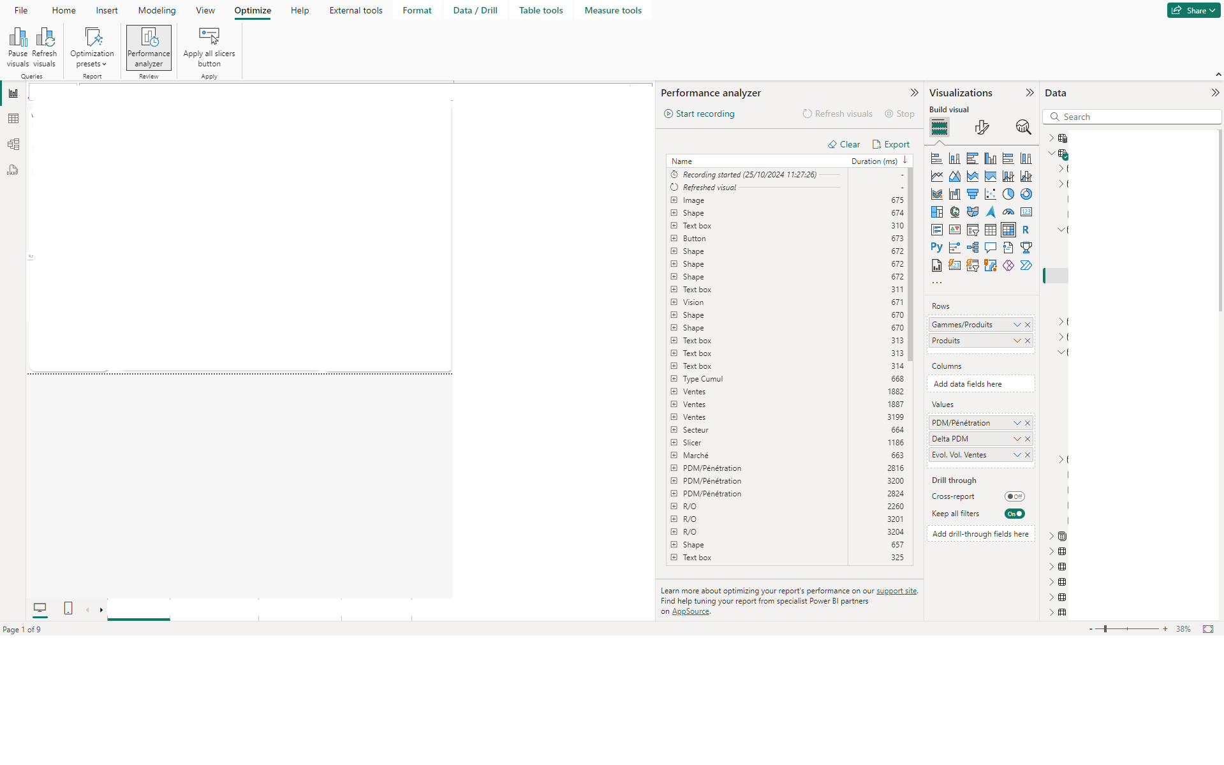
Task: Expand the Marché row
Action: tap(674, 455)
